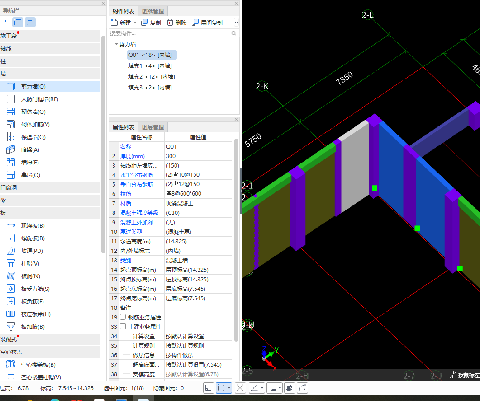Viewport: 480px width, 401px height.
Task: Toggle the cross snap button in status bar
Action: pyautogui.click(x=240, y=388)
